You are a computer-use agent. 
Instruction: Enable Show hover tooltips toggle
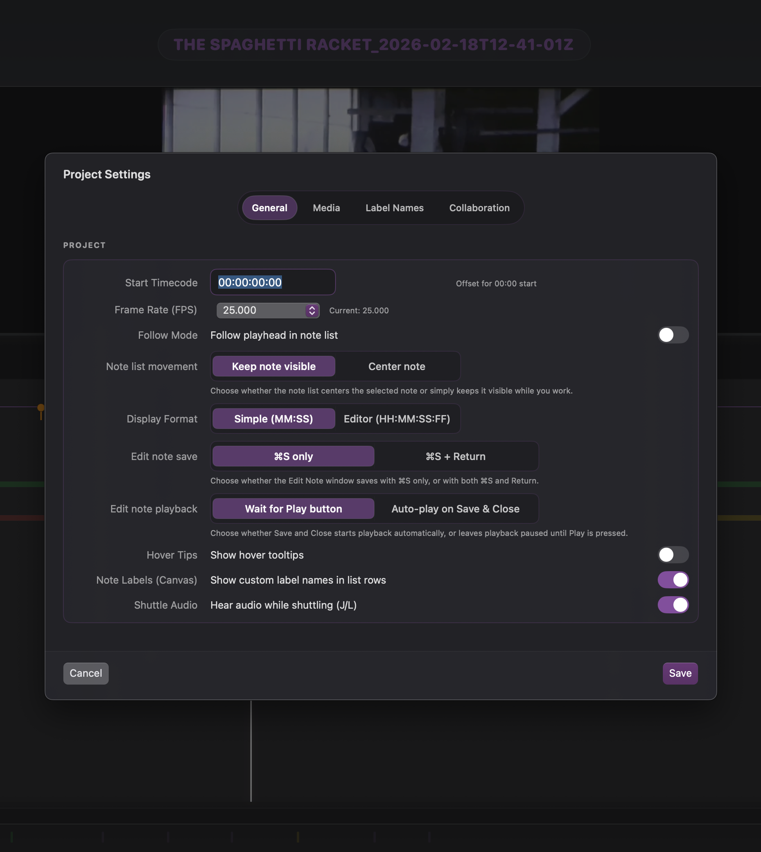coord(673,555)
